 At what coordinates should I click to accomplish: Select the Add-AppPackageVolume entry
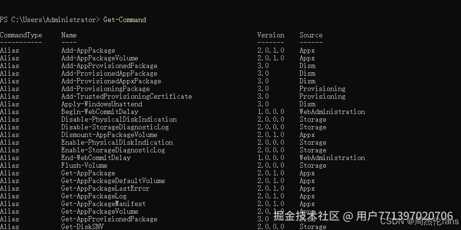[x=100, y=58]
